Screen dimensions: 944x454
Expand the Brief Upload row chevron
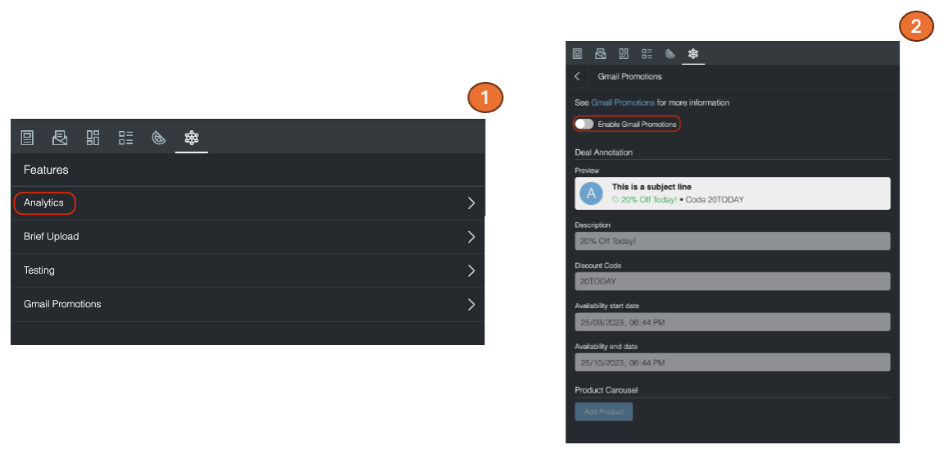471,237
